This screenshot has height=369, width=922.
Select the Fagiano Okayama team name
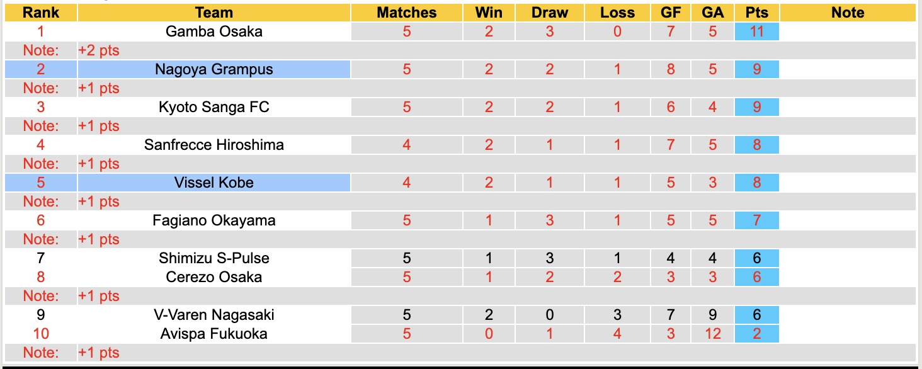[214, 220]
